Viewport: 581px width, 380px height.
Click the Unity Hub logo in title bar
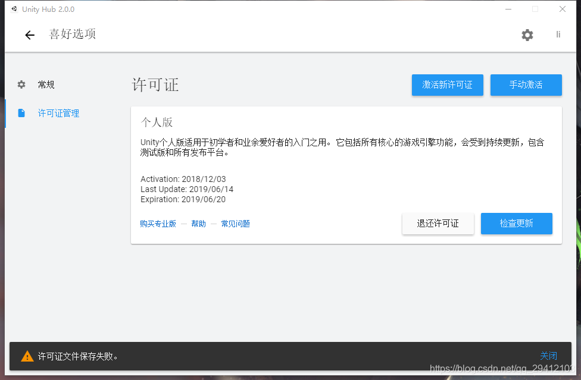(14, 9)
